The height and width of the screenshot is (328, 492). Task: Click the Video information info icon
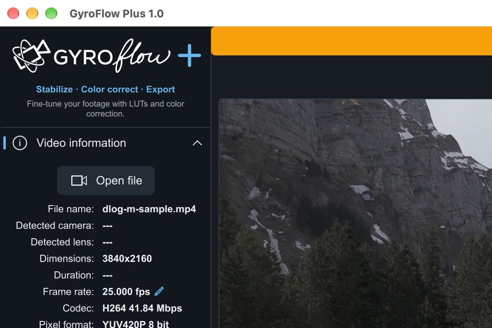(x=20, y=143)
